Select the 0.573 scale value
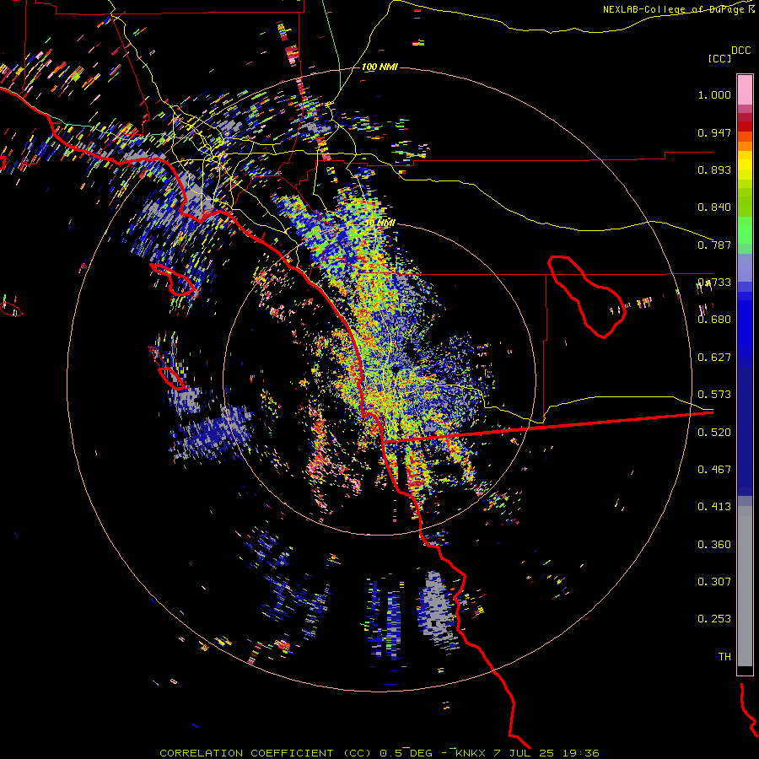The width and height of the screenshot is (759, 759). (x=714, y=395)
